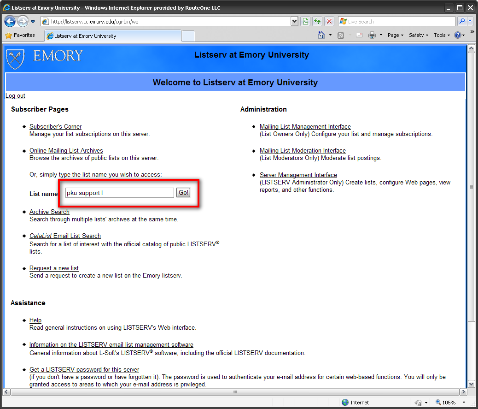Click the Internet Explorer title bar icon

6,7
